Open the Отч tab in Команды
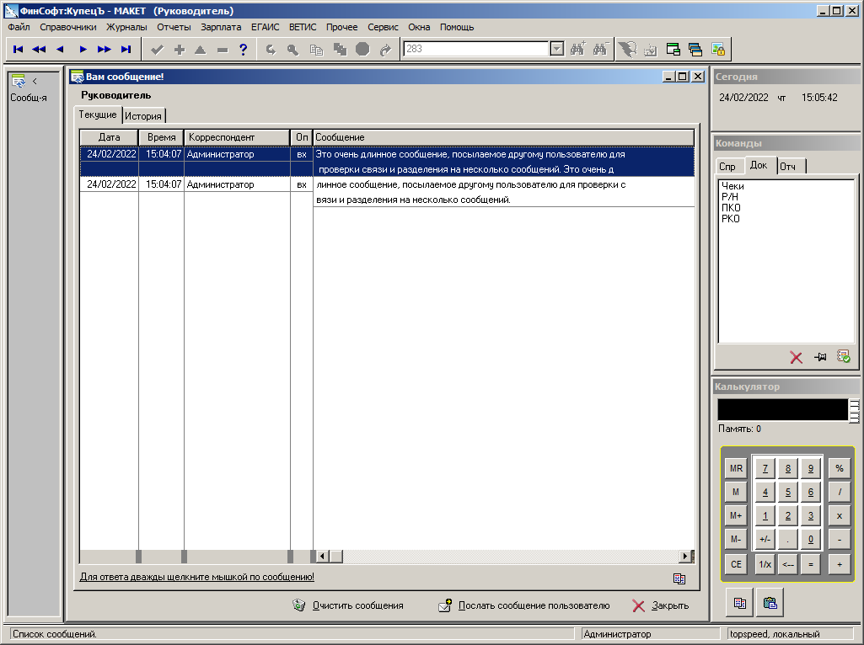This screenshot has width=864, height=645. tap(790, 166)
